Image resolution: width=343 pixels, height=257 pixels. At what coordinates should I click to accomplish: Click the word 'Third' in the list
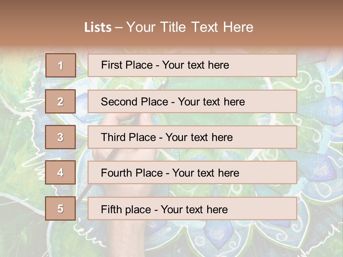click(114, 137)
